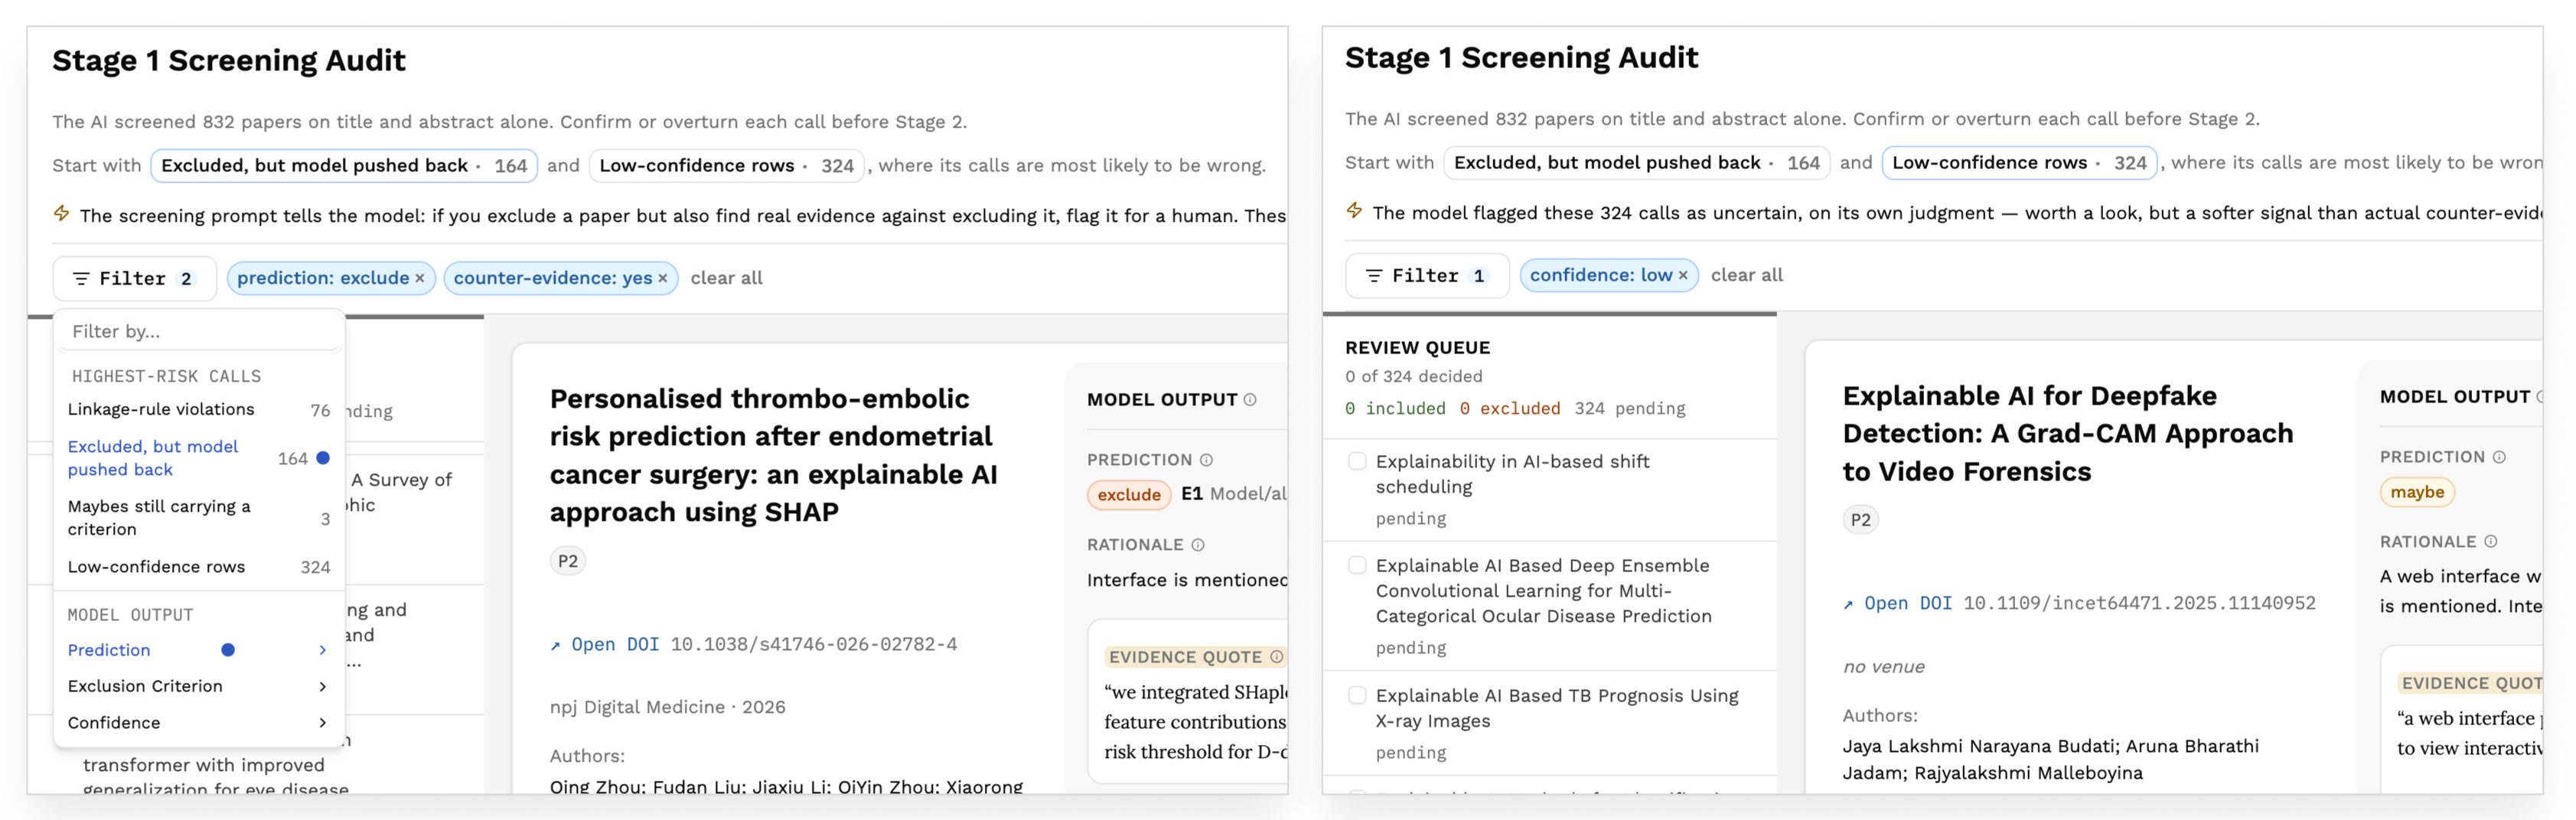The height and width of the screenshot is (820, 2576).
Task: Open Filter button in left panel
Action: (x=134, y=278)
